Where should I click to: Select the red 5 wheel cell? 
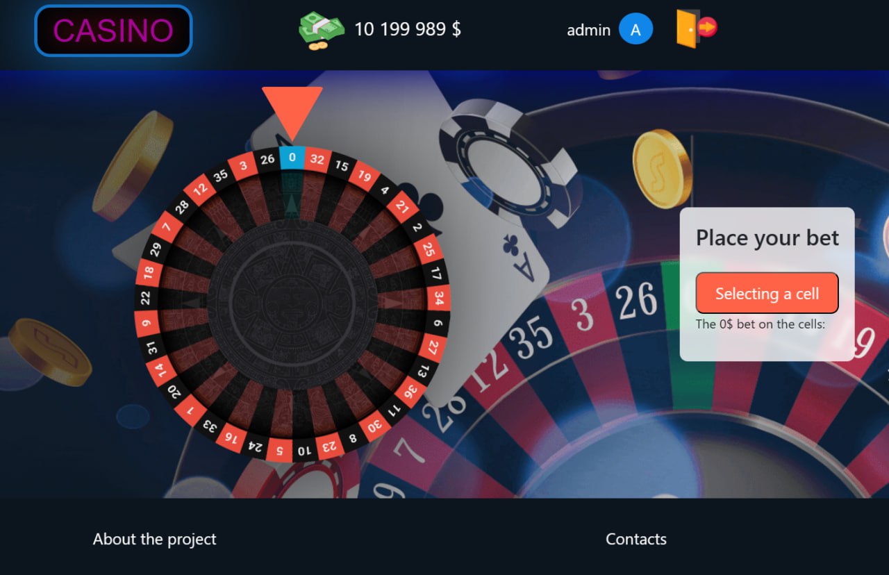click(280, 450)
